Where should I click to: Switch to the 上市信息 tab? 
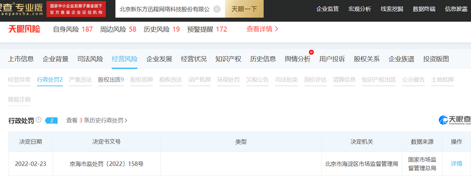click(21, 59)
